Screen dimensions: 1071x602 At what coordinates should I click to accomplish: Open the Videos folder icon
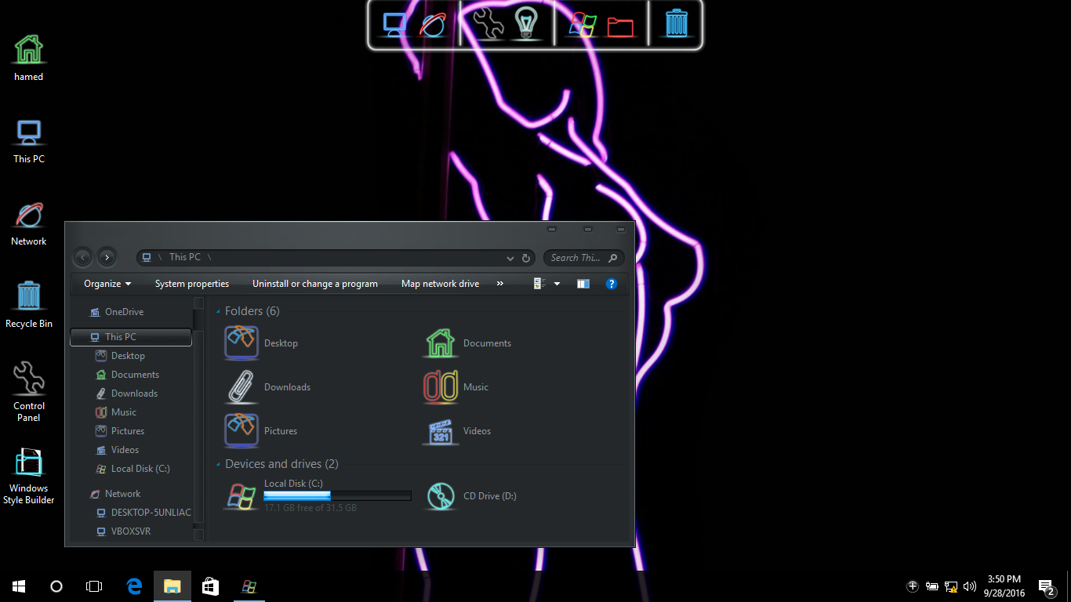pyautogui.click(x=441, y=431)
